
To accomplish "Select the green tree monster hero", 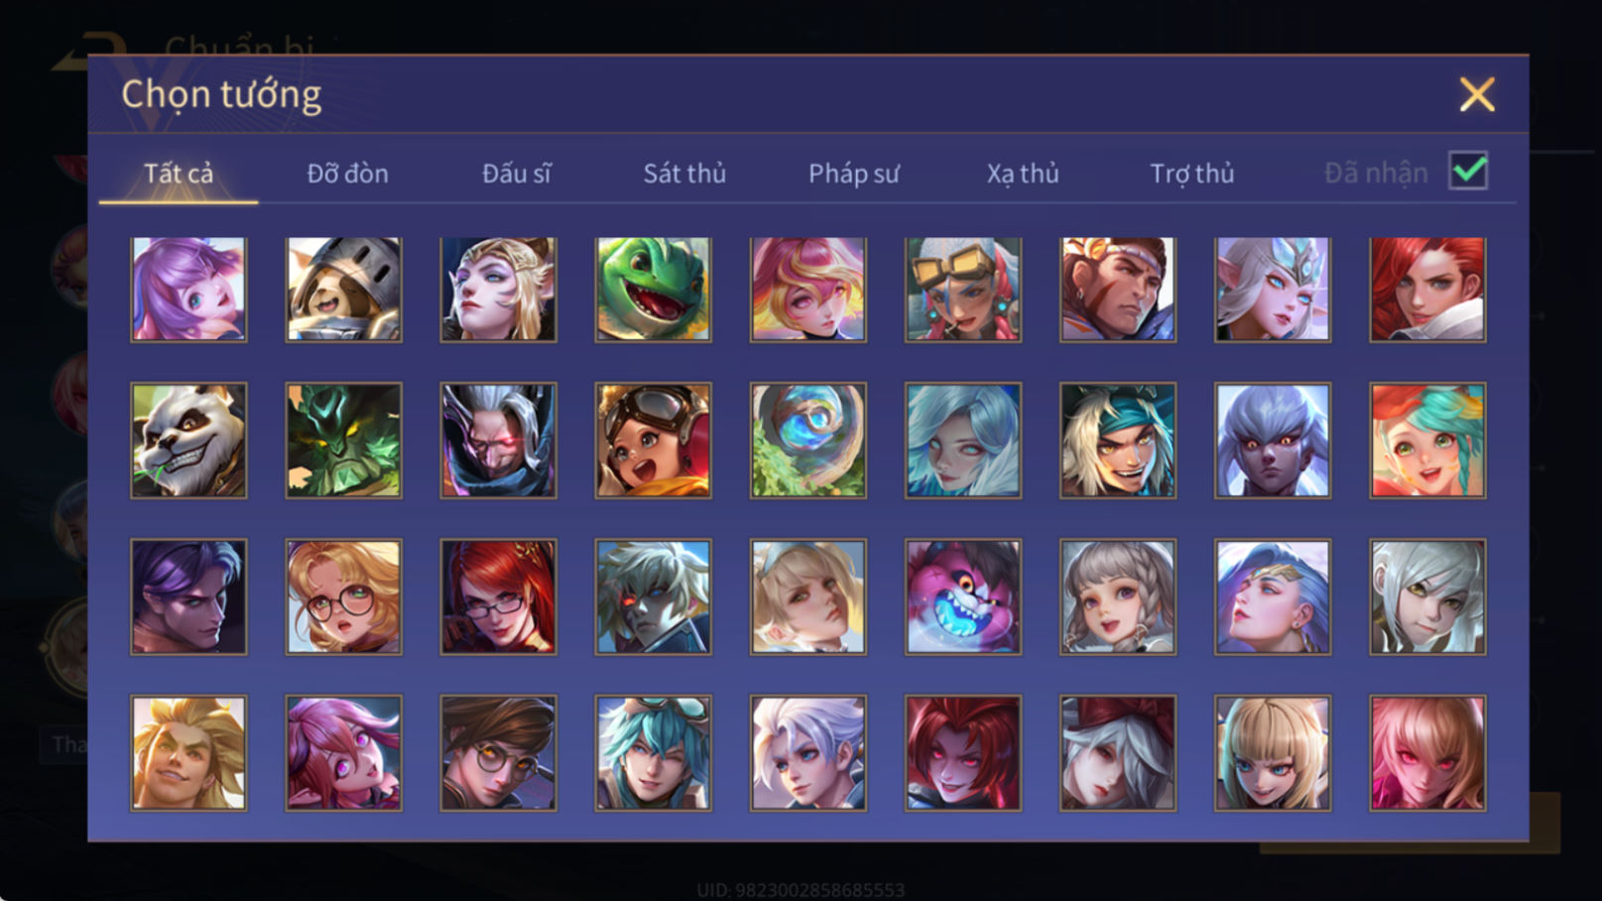I will (x=343, y=441).
